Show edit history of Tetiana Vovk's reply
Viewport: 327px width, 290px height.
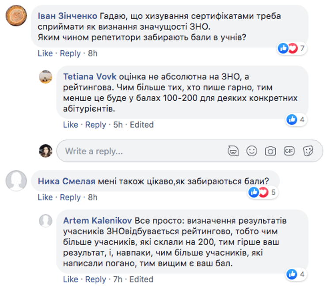[141, 125]
